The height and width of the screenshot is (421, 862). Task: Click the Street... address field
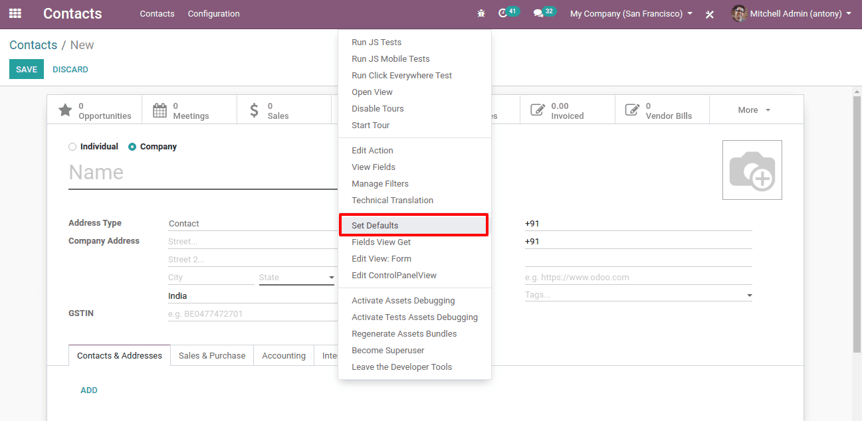tap(253, 242)
